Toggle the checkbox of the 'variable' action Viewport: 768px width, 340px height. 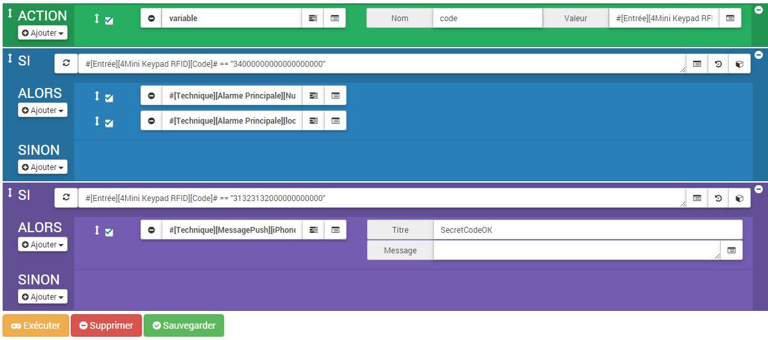[x=109, y=21]
